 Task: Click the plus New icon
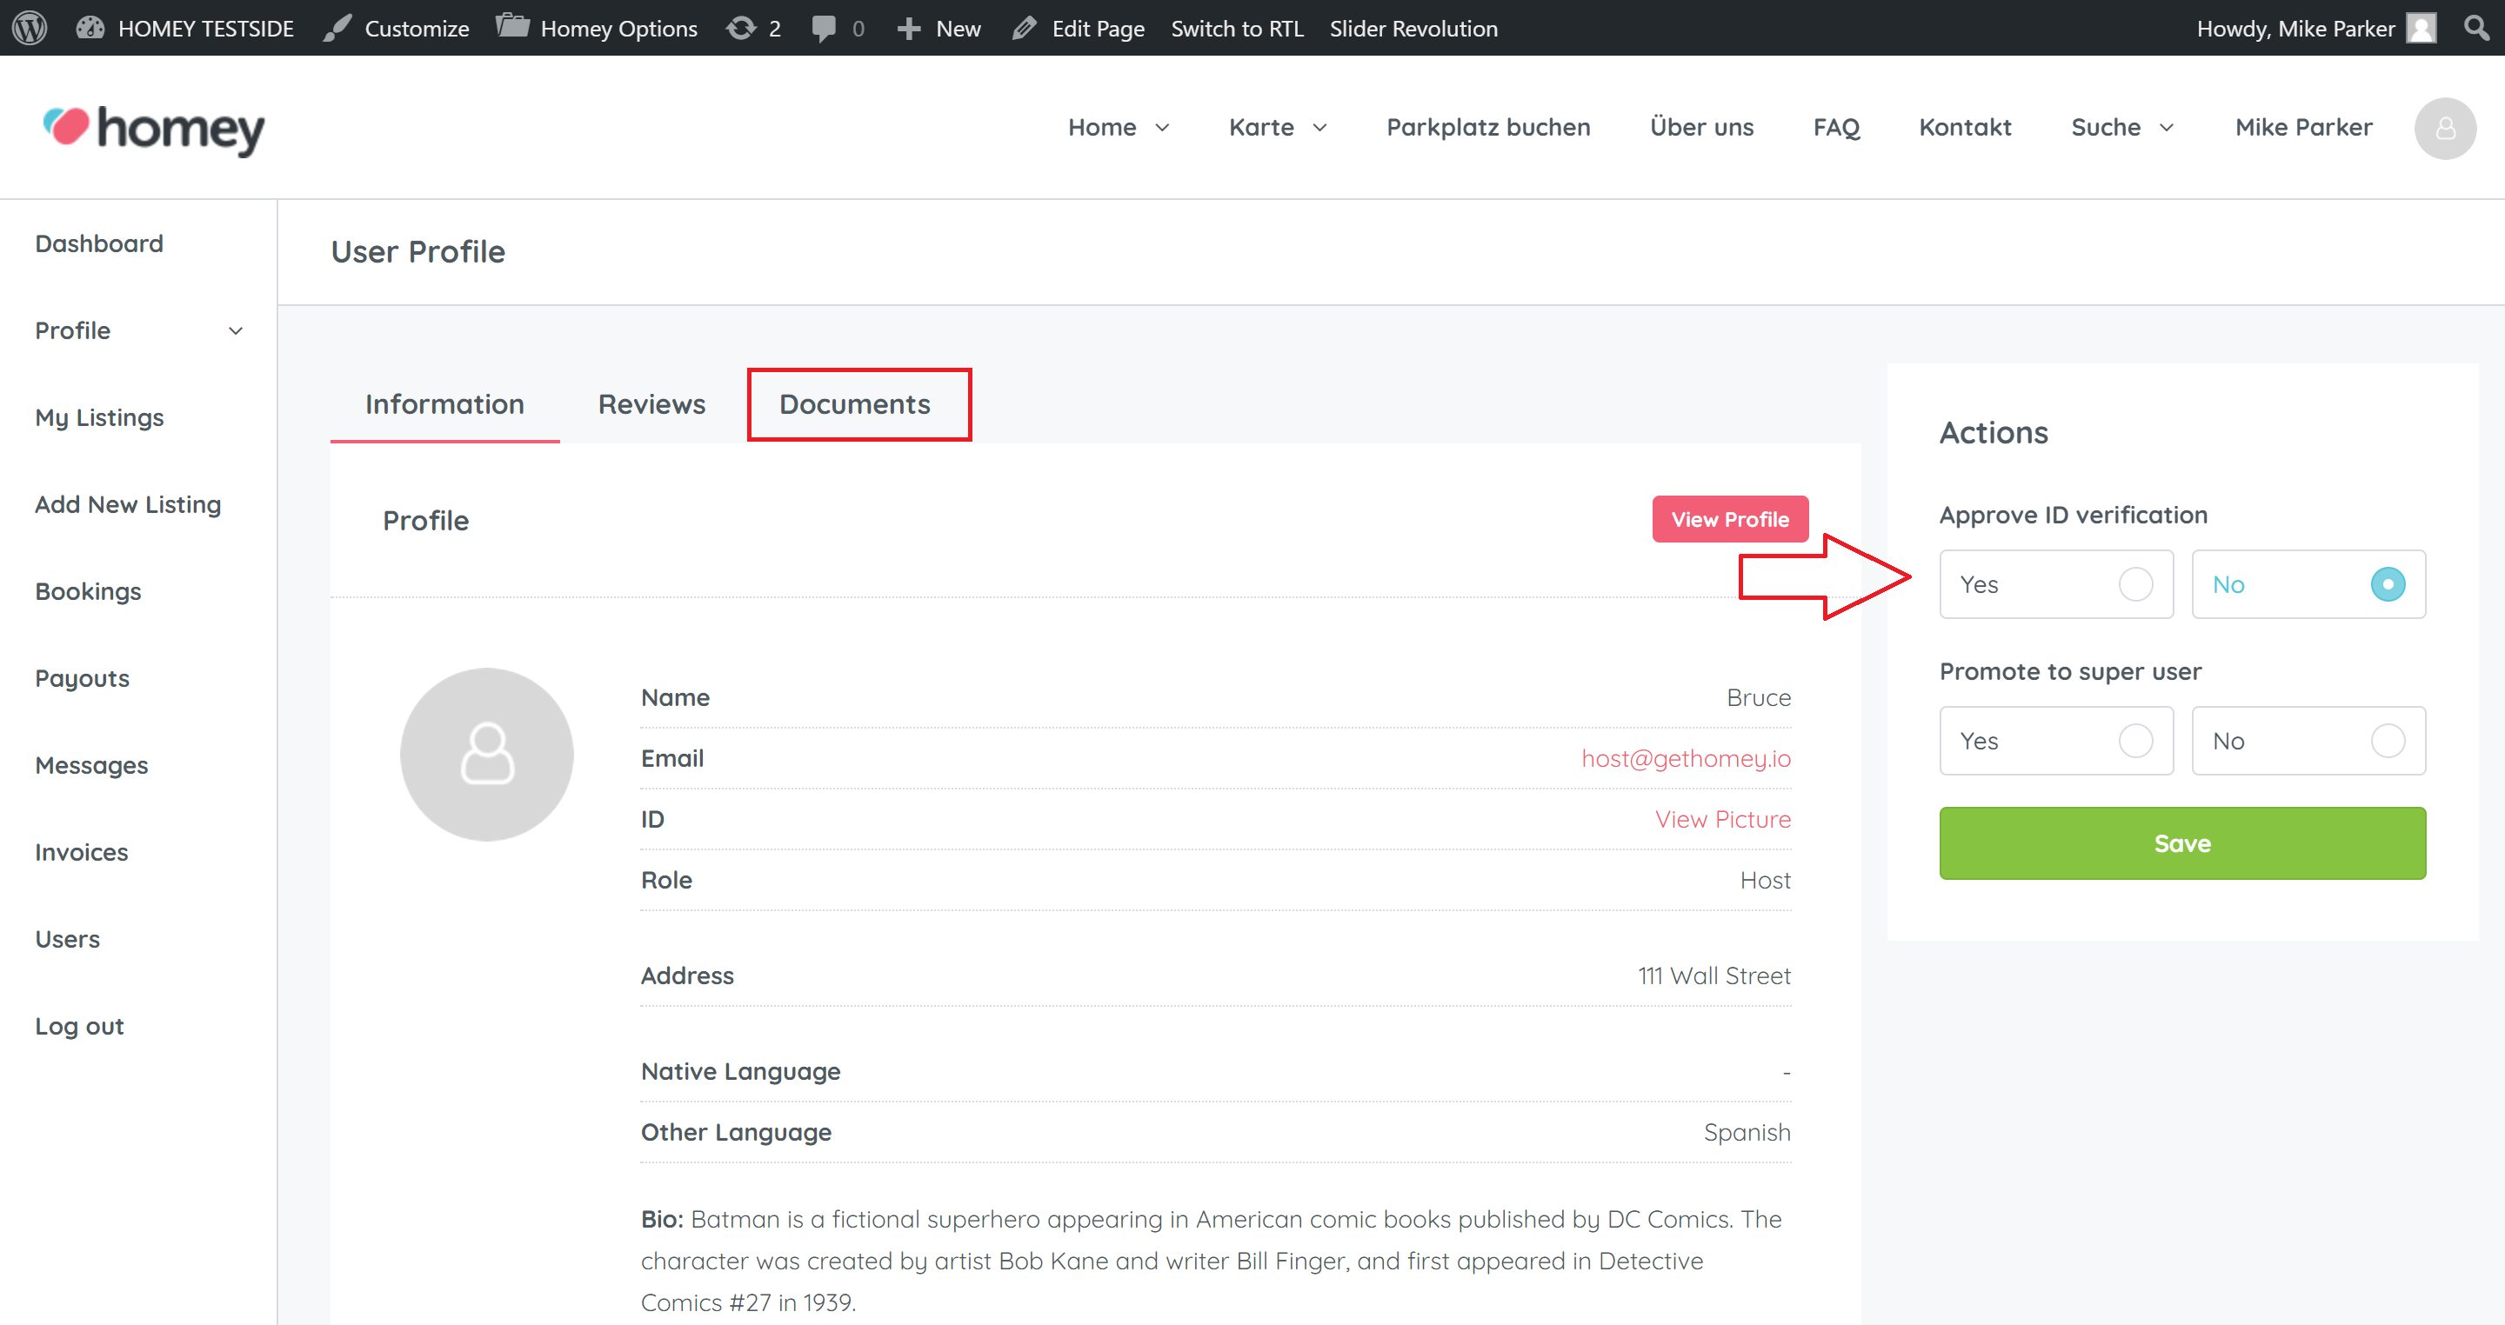(908, 28)
